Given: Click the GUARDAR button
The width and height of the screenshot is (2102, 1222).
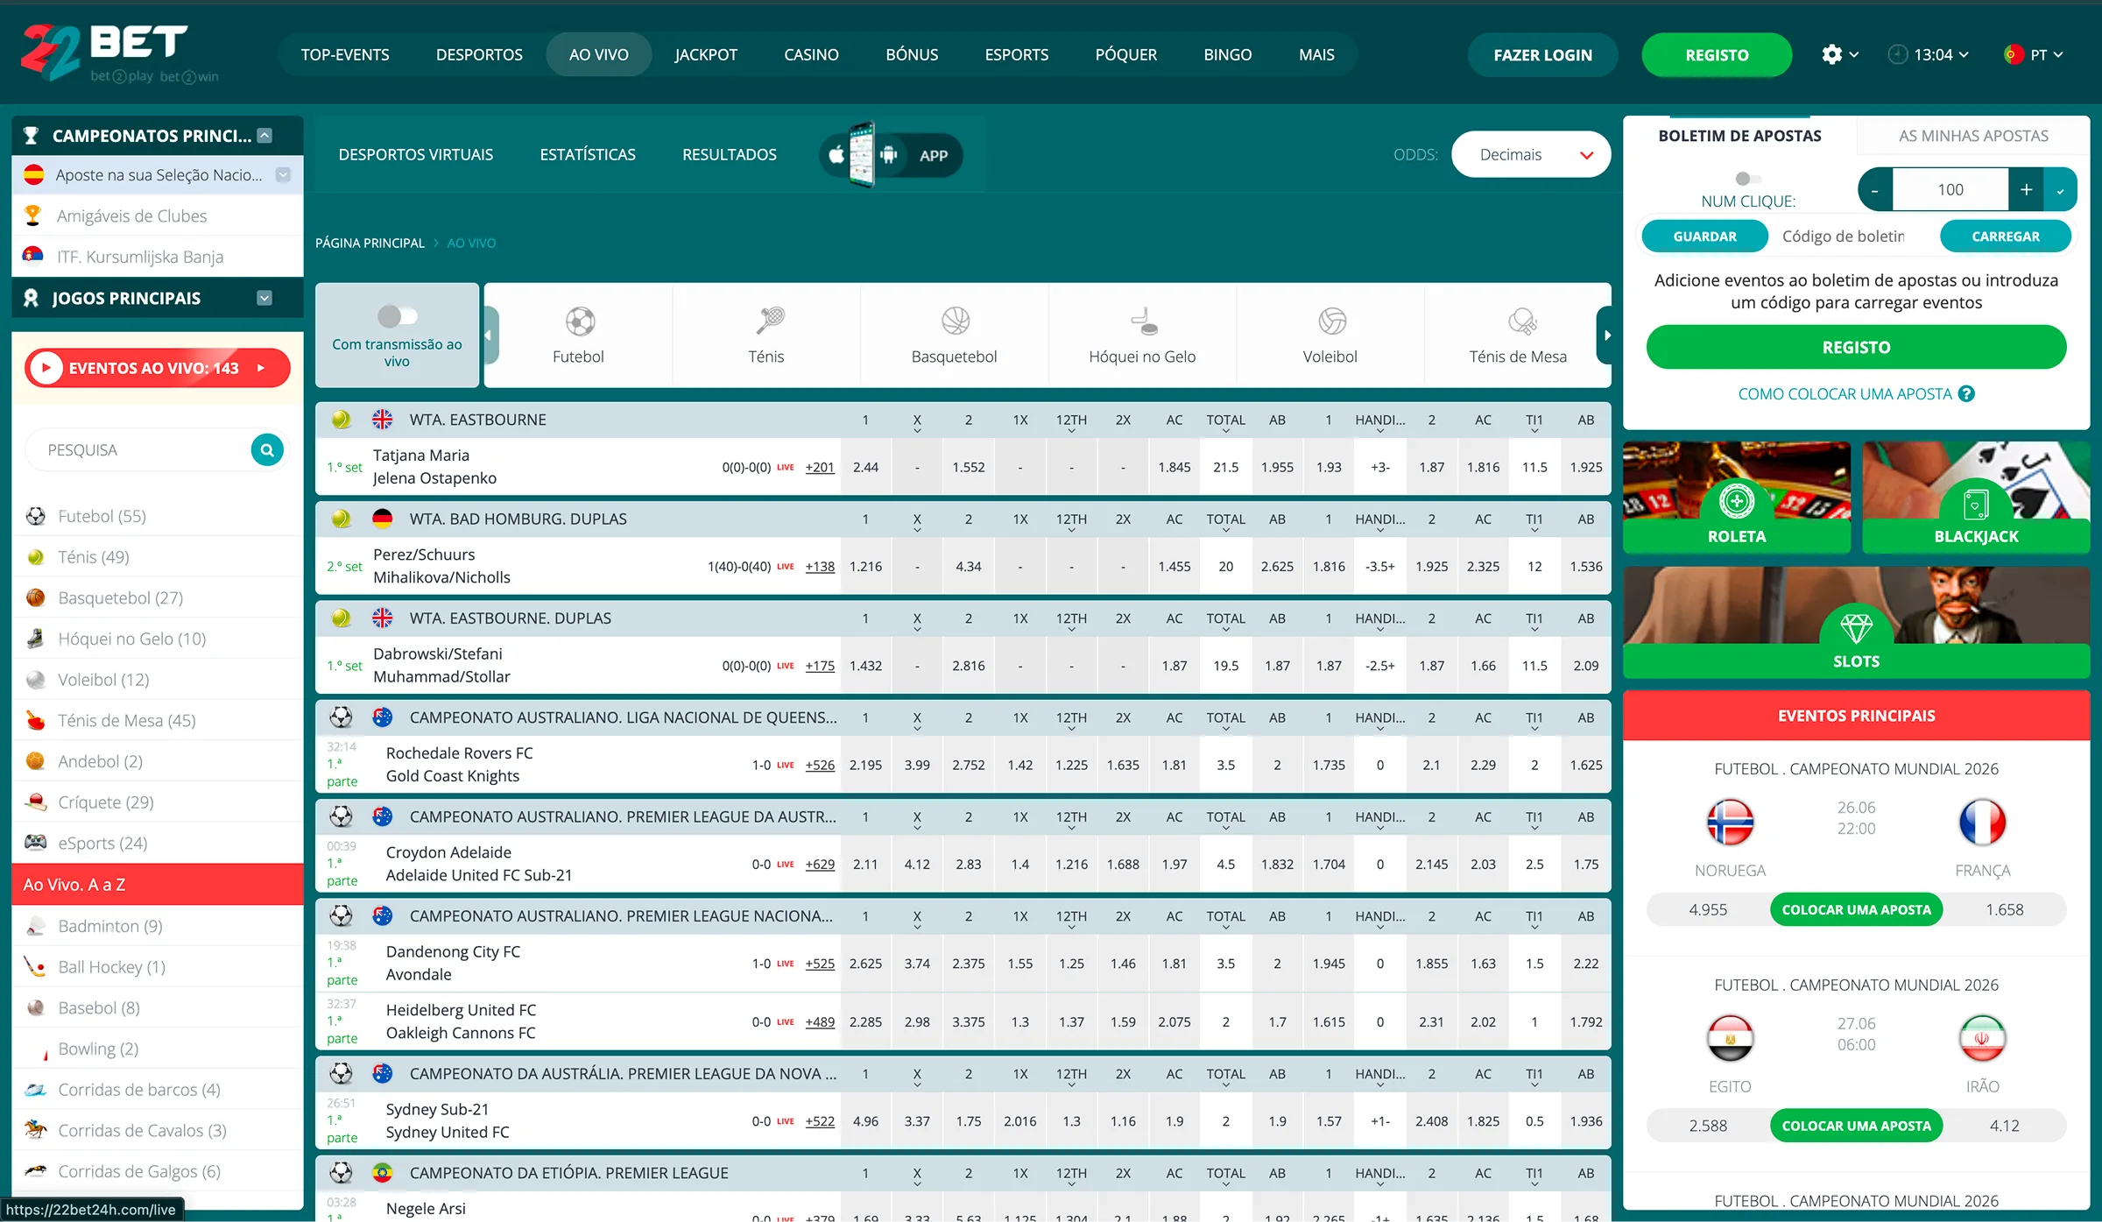Looking at the screenshot, I should (x=1704, y=237).
